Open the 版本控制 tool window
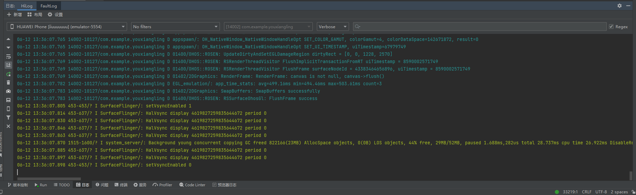This screenshot has width=636, height=195. (18, 185)
